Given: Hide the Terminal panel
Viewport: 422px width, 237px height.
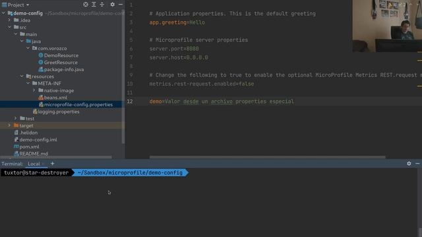Looking at the screenshot, I should pyautogui.click(x=417, y=163).
